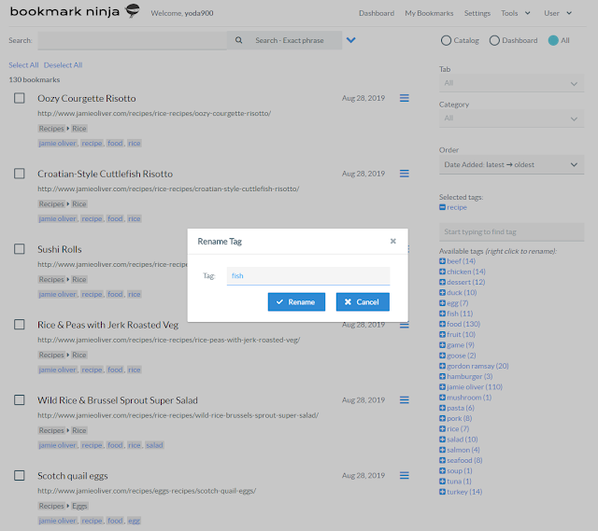Add duck tag with plus icon

point(442,292)
